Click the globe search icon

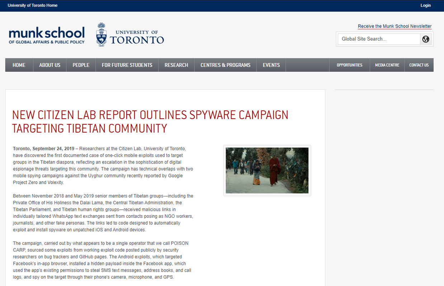coord(426,39)
